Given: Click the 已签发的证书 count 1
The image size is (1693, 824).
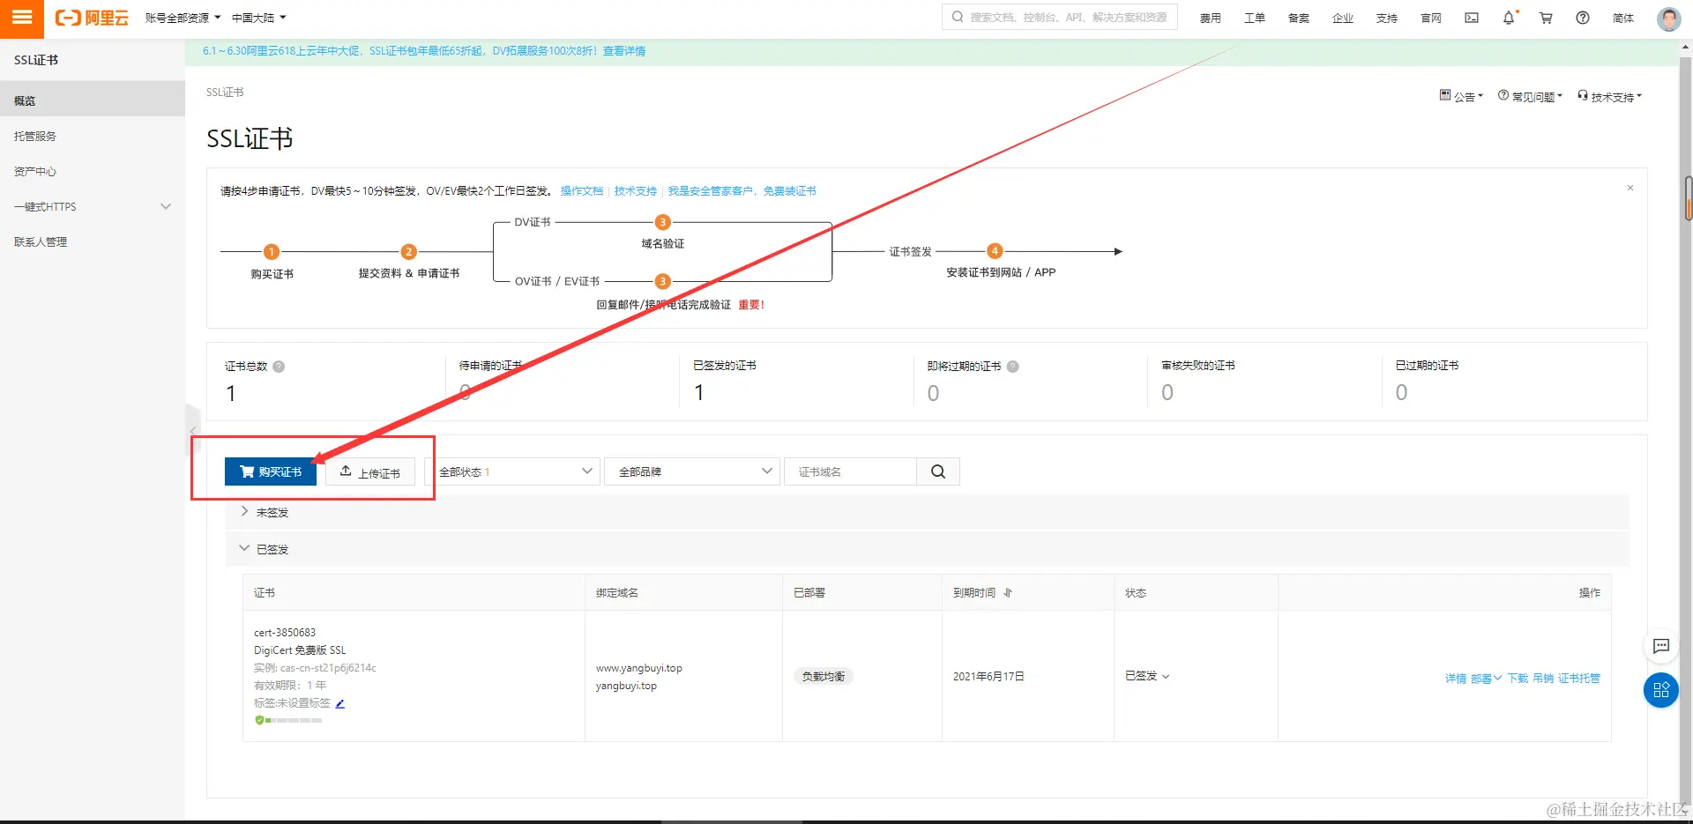Looking at the screenshot, I should pos(699,393).
